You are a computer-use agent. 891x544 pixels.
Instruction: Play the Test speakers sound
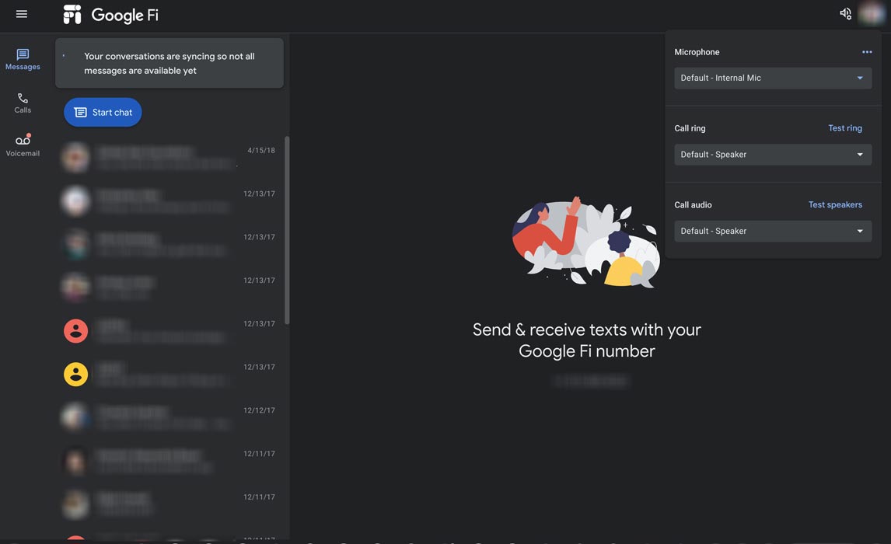[835, 205]
